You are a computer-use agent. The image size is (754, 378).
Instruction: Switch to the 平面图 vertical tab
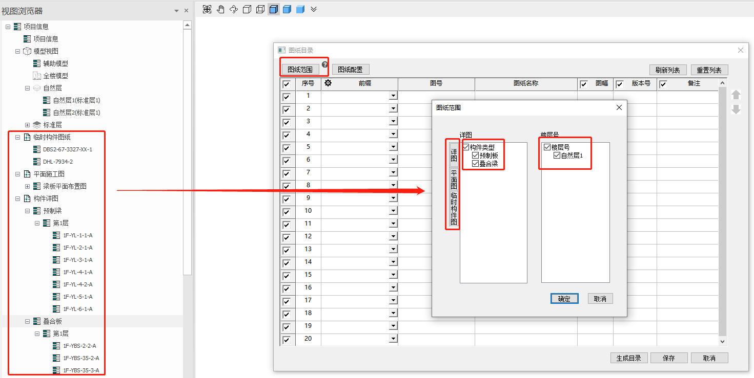454,179
